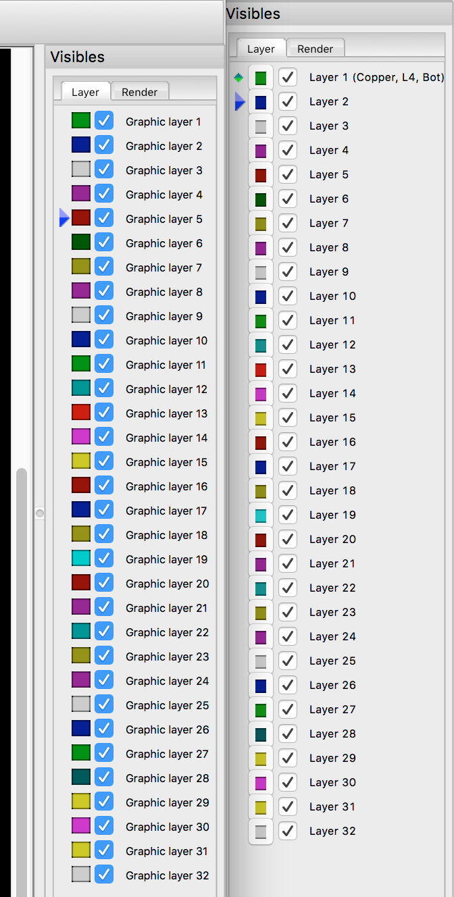The width and height of the screenshot is (454, 897).
Task: Uncheck the Layer 32 visibility checkbox
Action: [288, 831]
